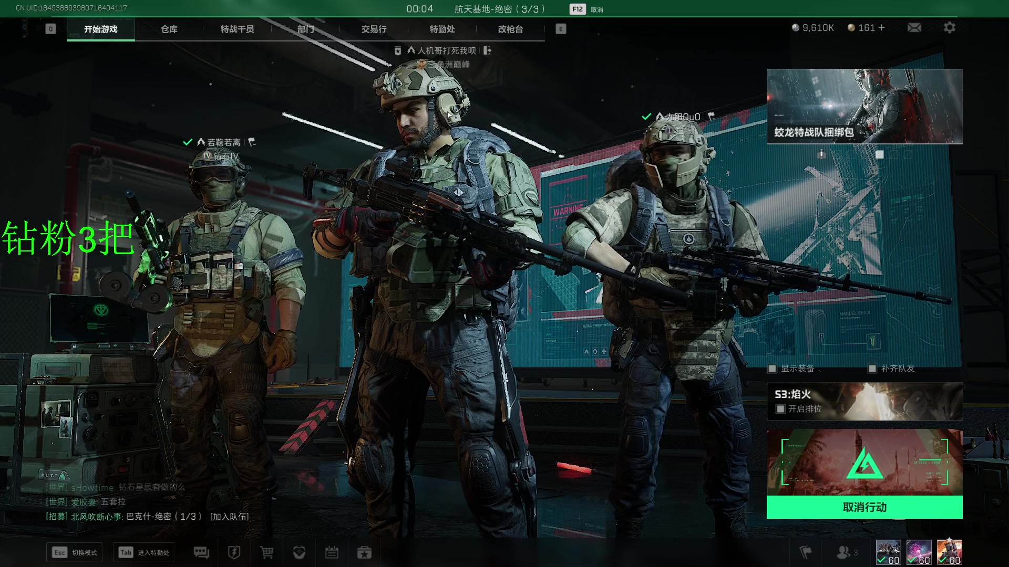
Task: Click the flag icon next to 若鞠若离
Action: (252, 142)
